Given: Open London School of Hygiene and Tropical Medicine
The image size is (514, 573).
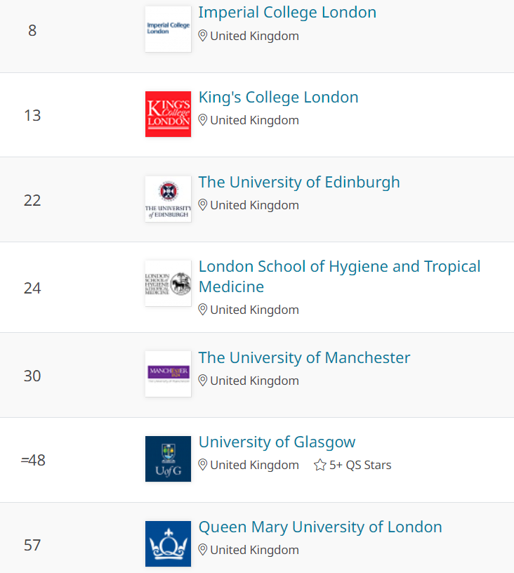Looking at the screenshot, I should pos(339,276).
